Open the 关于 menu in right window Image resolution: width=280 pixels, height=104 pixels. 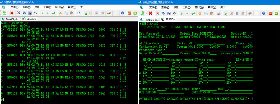coord(223,7)
